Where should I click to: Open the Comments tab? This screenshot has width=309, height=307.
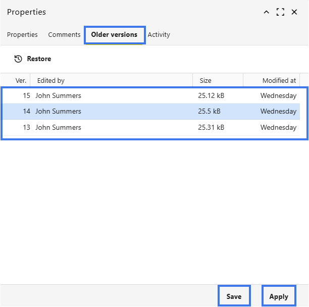click(x=64, y=35)
